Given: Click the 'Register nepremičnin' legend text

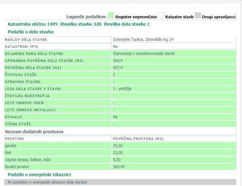Looking at the screenshot, I should coord(136,17).
